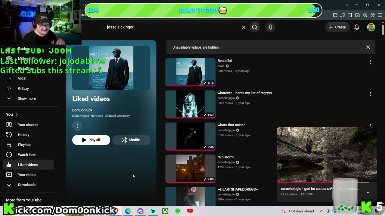This screenshot has width=385, height=216.
Task: Play the list of regrets video thumbnail
Action: pos(190,104)
